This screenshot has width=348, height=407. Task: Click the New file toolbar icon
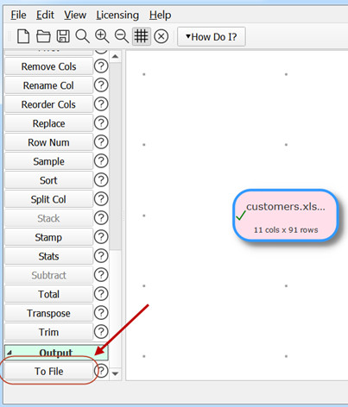(x=23, y=36)
